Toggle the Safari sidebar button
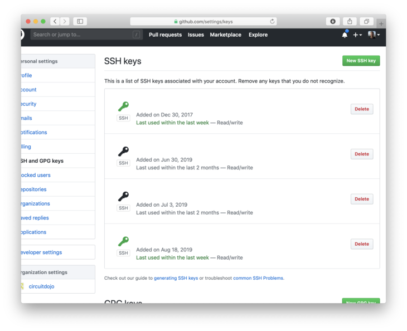The height and width of the screenshot is (331, 407). click(x=80, y=21)
